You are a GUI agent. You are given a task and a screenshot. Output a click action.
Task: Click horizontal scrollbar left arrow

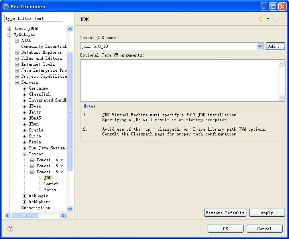pyautogui.click(x=7, y=215)
